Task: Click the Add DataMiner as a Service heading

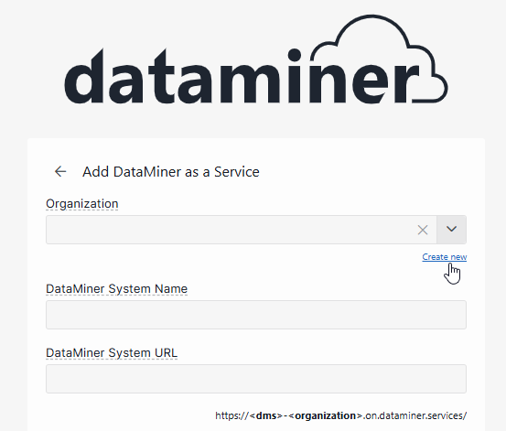Action: point(171,172)
